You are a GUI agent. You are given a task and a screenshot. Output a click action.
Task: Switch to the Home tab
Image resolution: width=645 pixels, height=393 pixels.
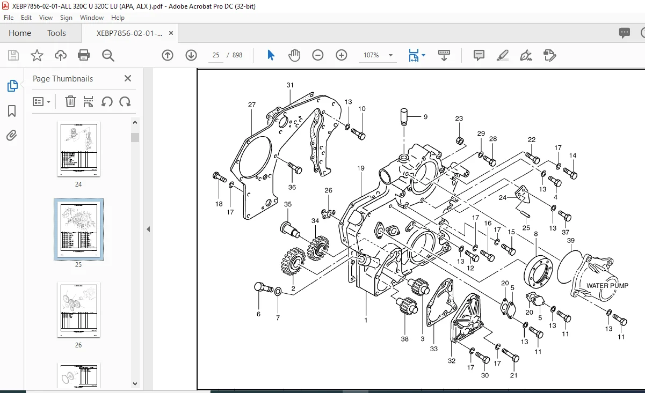tap(20, 33)
